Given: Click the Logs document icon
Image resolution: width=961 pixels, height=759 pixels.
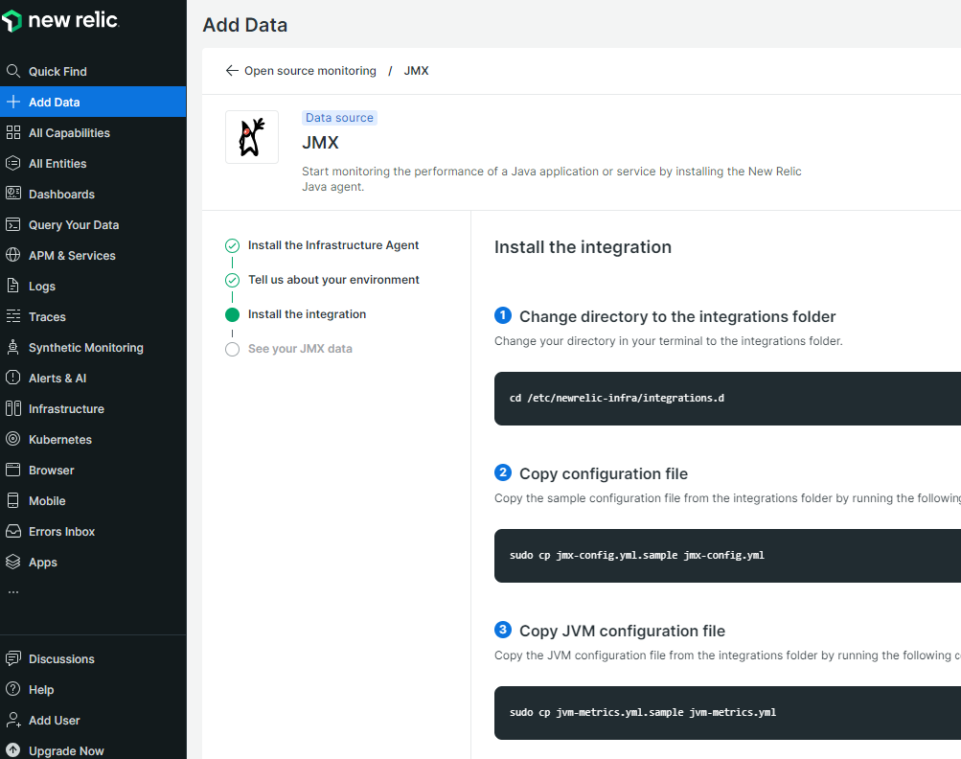Looking at the screenshot, I should pyautogui.click(x=13, y=286).
